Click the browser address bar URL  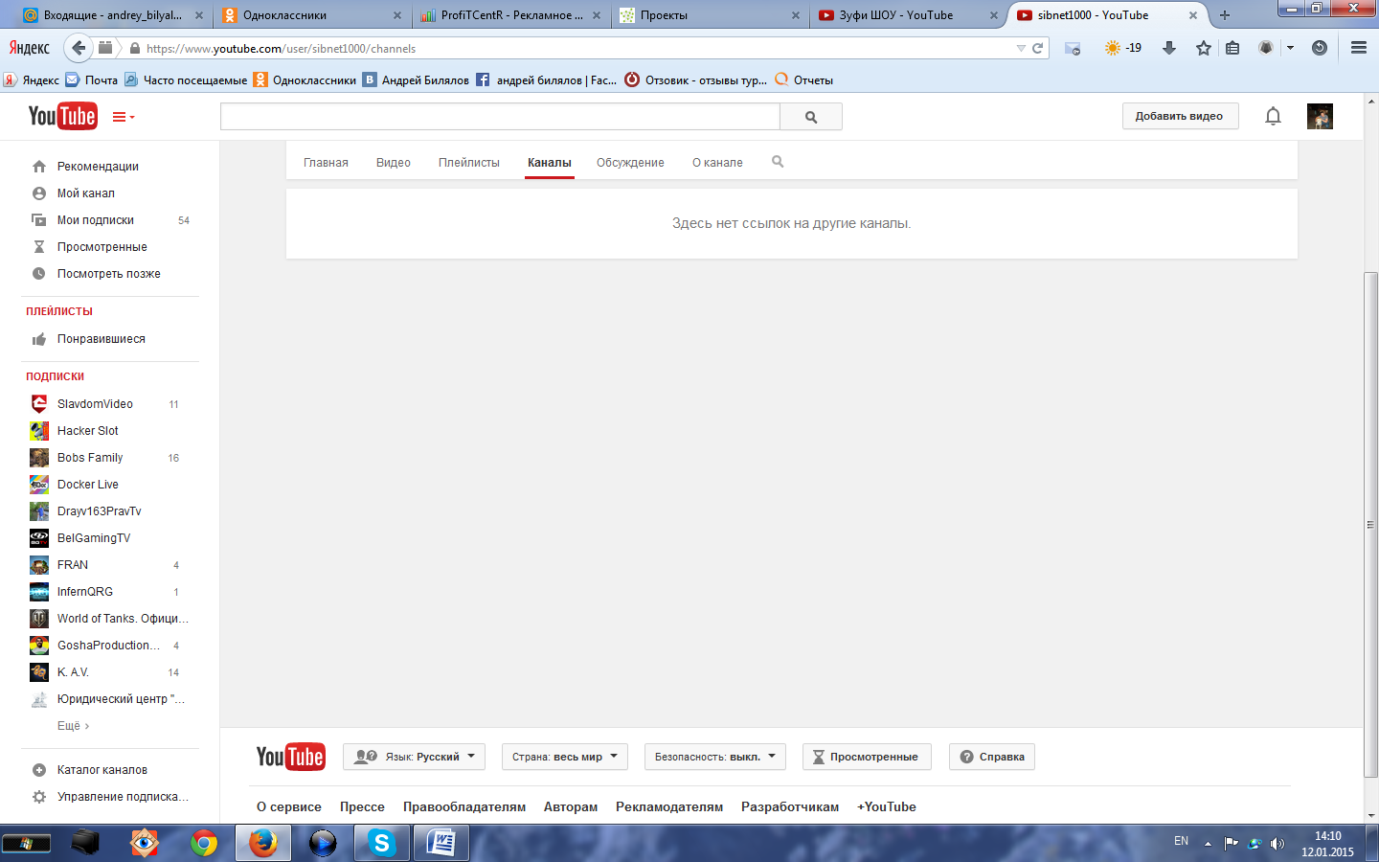[281, 48]
